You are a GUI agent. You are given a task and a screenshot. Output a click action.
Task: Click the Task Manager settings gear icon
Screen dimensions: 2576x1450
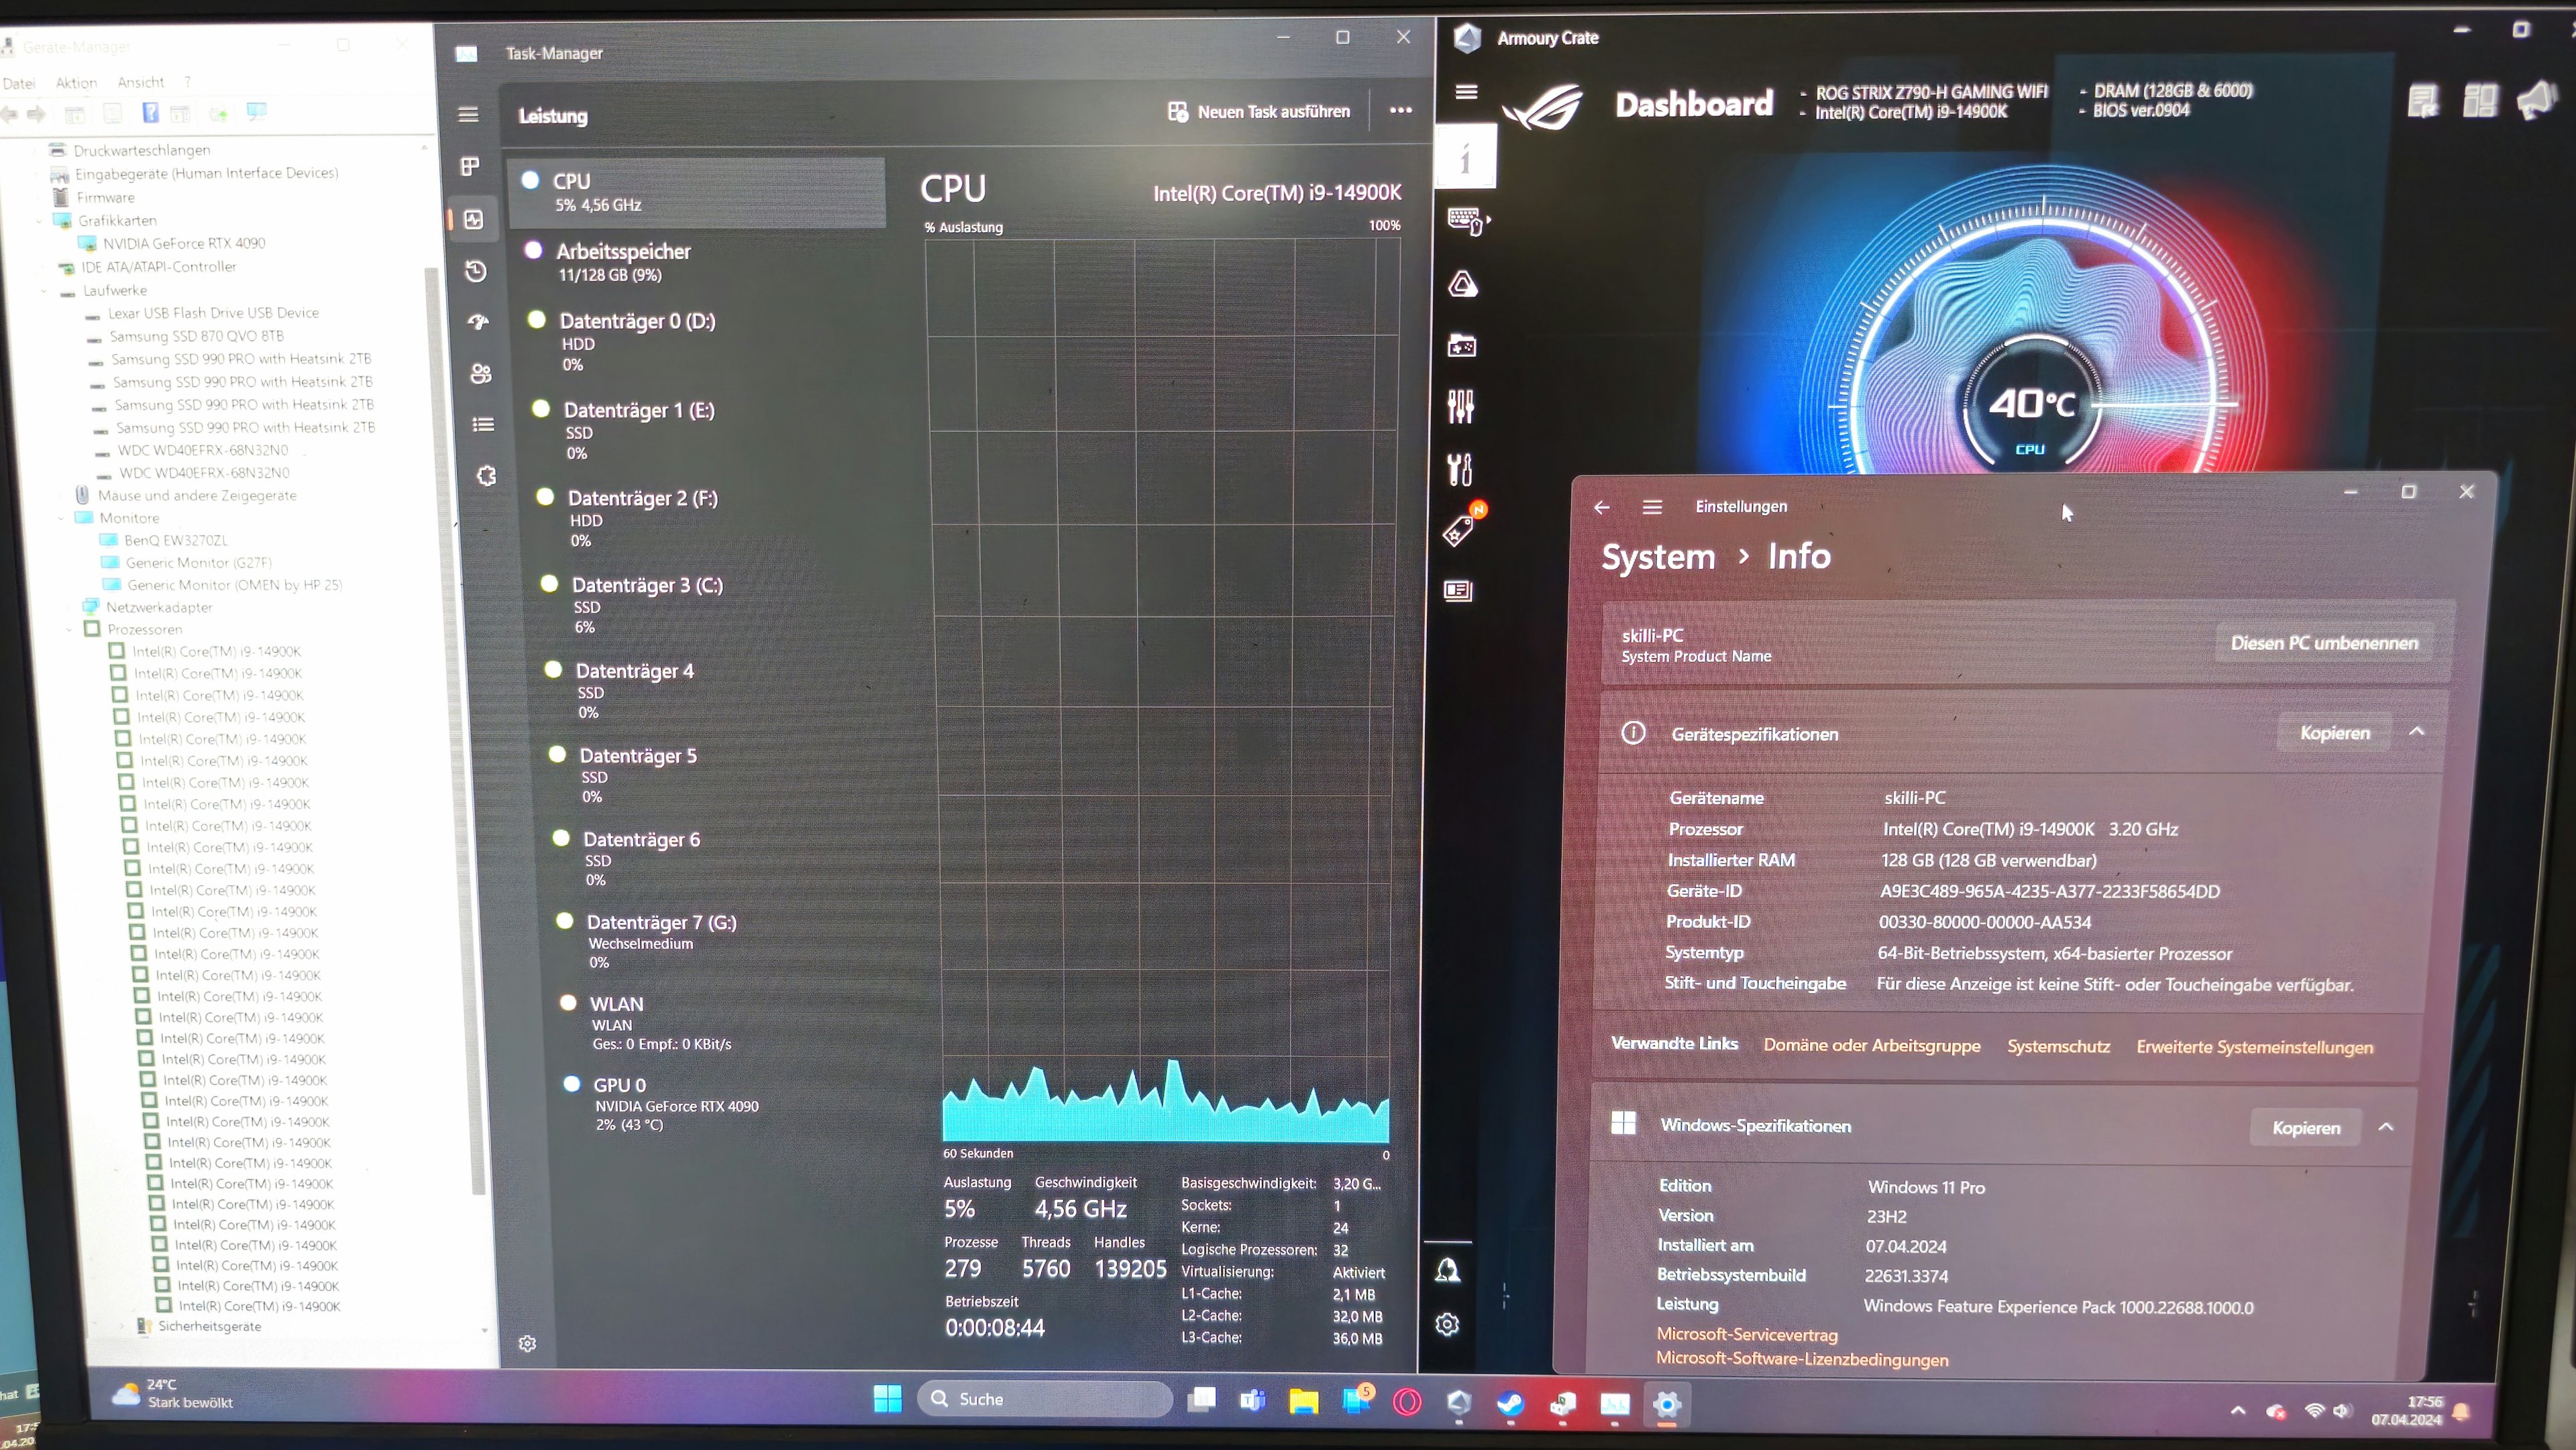coord(527,1343)
